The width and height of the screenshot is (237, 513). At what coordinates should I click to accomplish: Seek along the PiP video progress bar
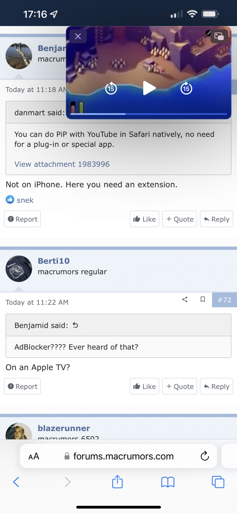[149, 114]
